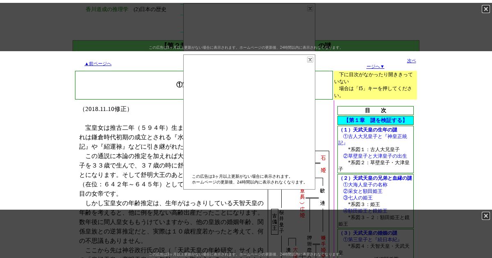
Task: Click 桜井皇子 name in genealogy chart
Action: (x=281, y=222)
